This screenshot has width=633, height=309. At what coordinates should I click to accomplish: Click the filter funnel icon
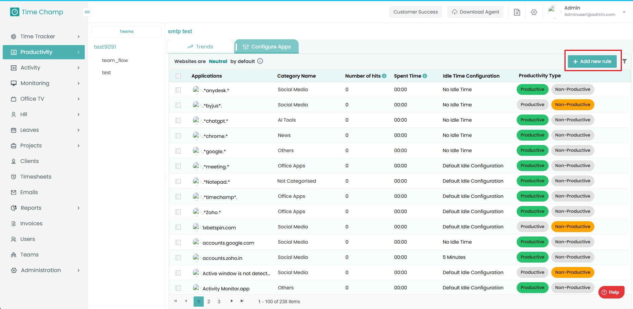pyautogui.click(x=625, y=61)
